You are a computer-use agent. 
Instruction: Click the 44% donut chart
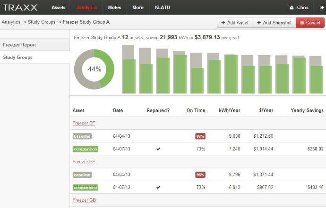pos(94,69)
